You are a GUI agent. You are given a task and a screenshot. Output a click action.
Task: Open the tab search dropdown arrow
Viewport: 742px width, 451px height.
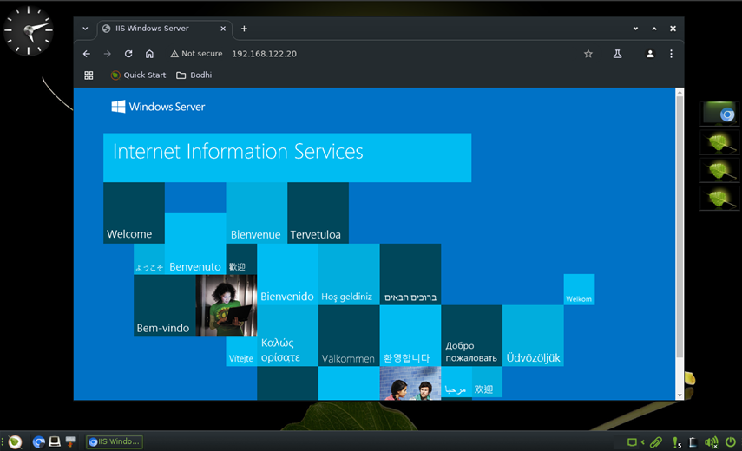[x=85, y=29]
